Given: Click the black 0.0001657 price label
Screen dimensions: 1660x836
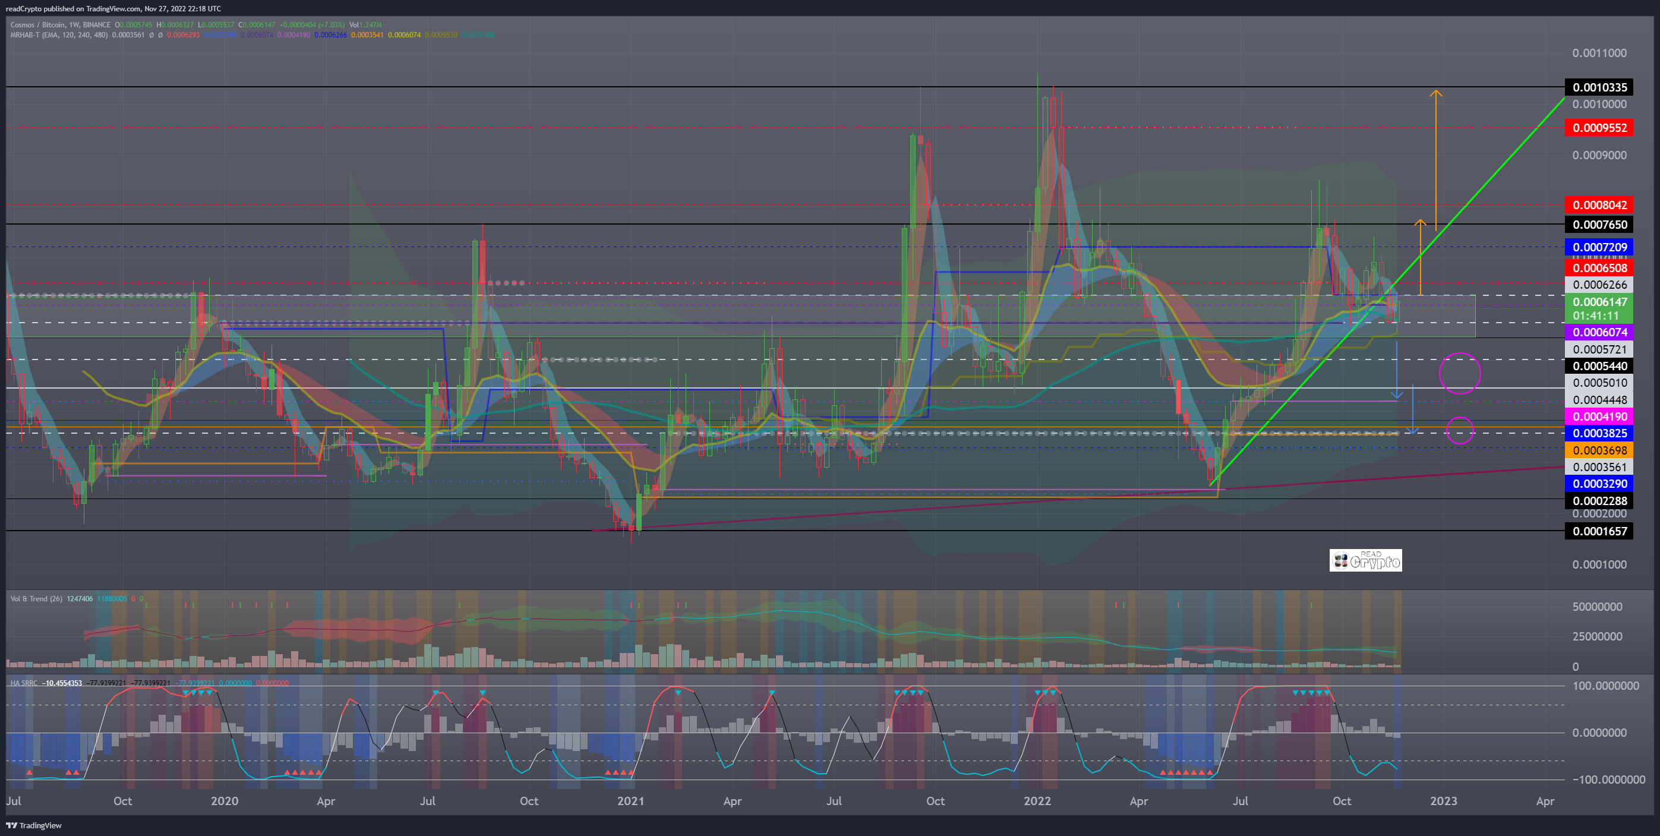Looking at the screenshot, I should (x=1599, y=531).
